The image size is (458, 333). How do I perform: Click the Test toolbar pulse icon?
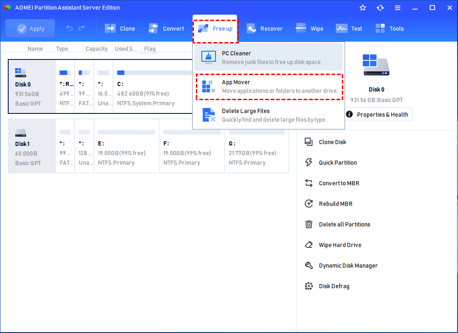[341, 28]
